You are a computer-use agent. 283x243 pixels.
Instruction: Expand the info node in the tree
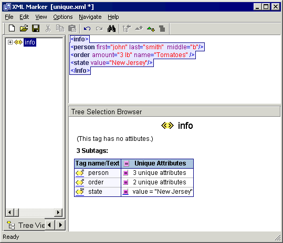click(10, 42)
